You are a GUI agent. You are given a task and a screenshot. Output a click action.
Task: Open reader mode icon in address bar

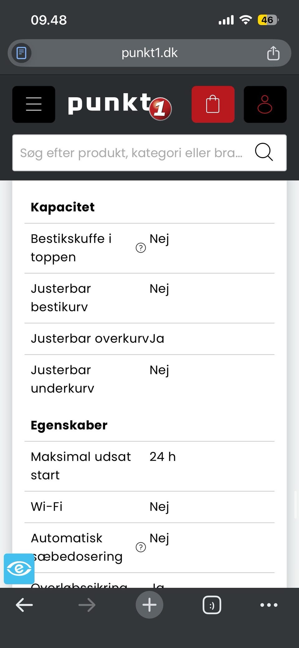[21, 53]
